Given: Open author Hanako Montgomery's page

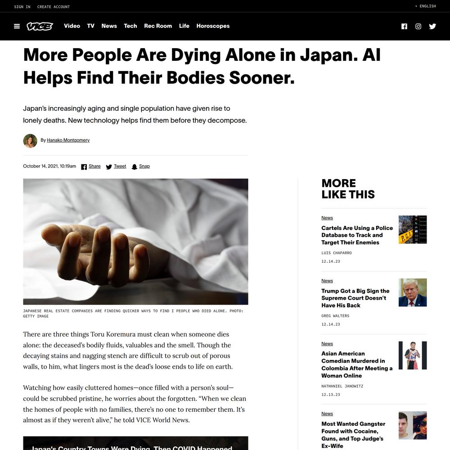Looking at the screenshot, I should (68, 140).
